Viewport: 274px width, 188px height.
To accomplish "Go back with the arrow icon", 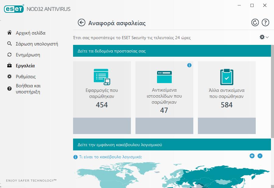I will [81, 23].
